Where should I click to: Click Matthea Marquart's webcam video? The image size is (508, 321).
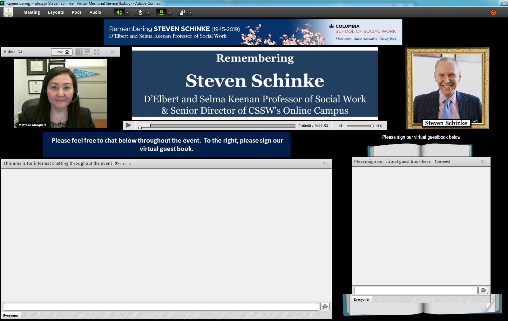61,93
